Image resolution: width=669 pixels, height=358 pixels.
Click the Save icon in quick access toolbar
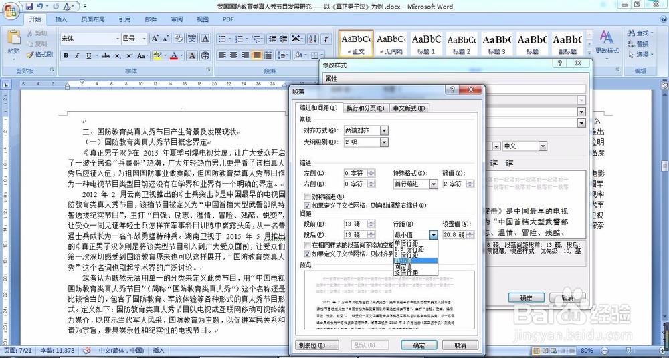tap(29, 7)
